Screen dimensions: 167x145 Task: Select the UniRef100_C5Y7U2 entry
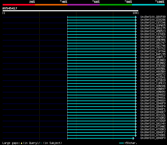coord(153,49)
